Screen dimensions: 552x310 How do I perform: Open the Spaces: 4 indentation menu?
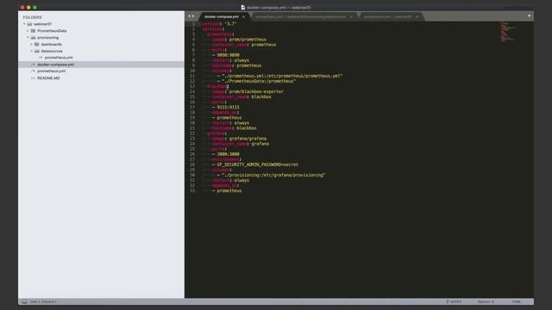pyautogui.click(x=486, y=301)
